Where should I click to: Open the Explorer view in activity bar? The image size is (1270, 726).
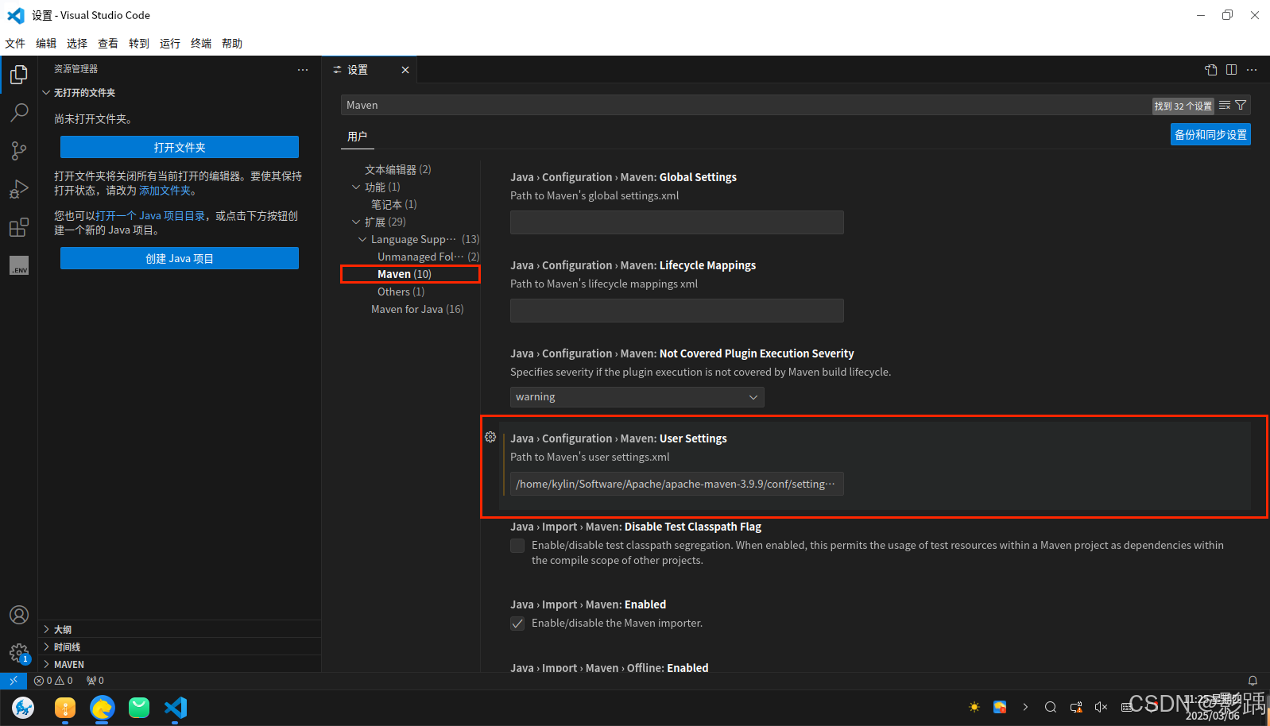(19, 75)
